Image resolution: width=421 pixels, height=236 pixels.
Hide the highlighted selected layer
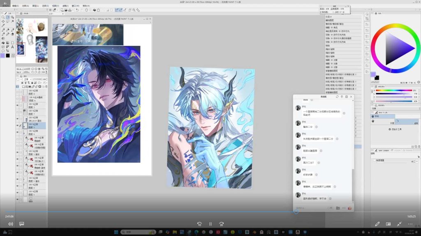17,125
